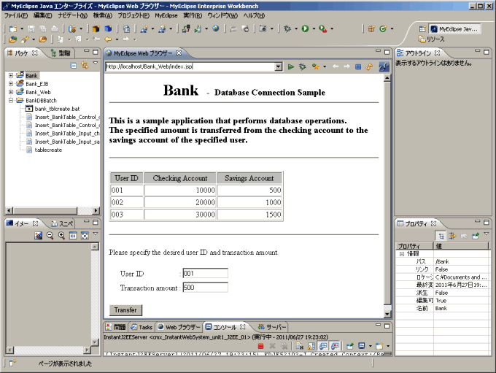
Task: Click the Run button in main toolbar
Action: click(304, 29)
